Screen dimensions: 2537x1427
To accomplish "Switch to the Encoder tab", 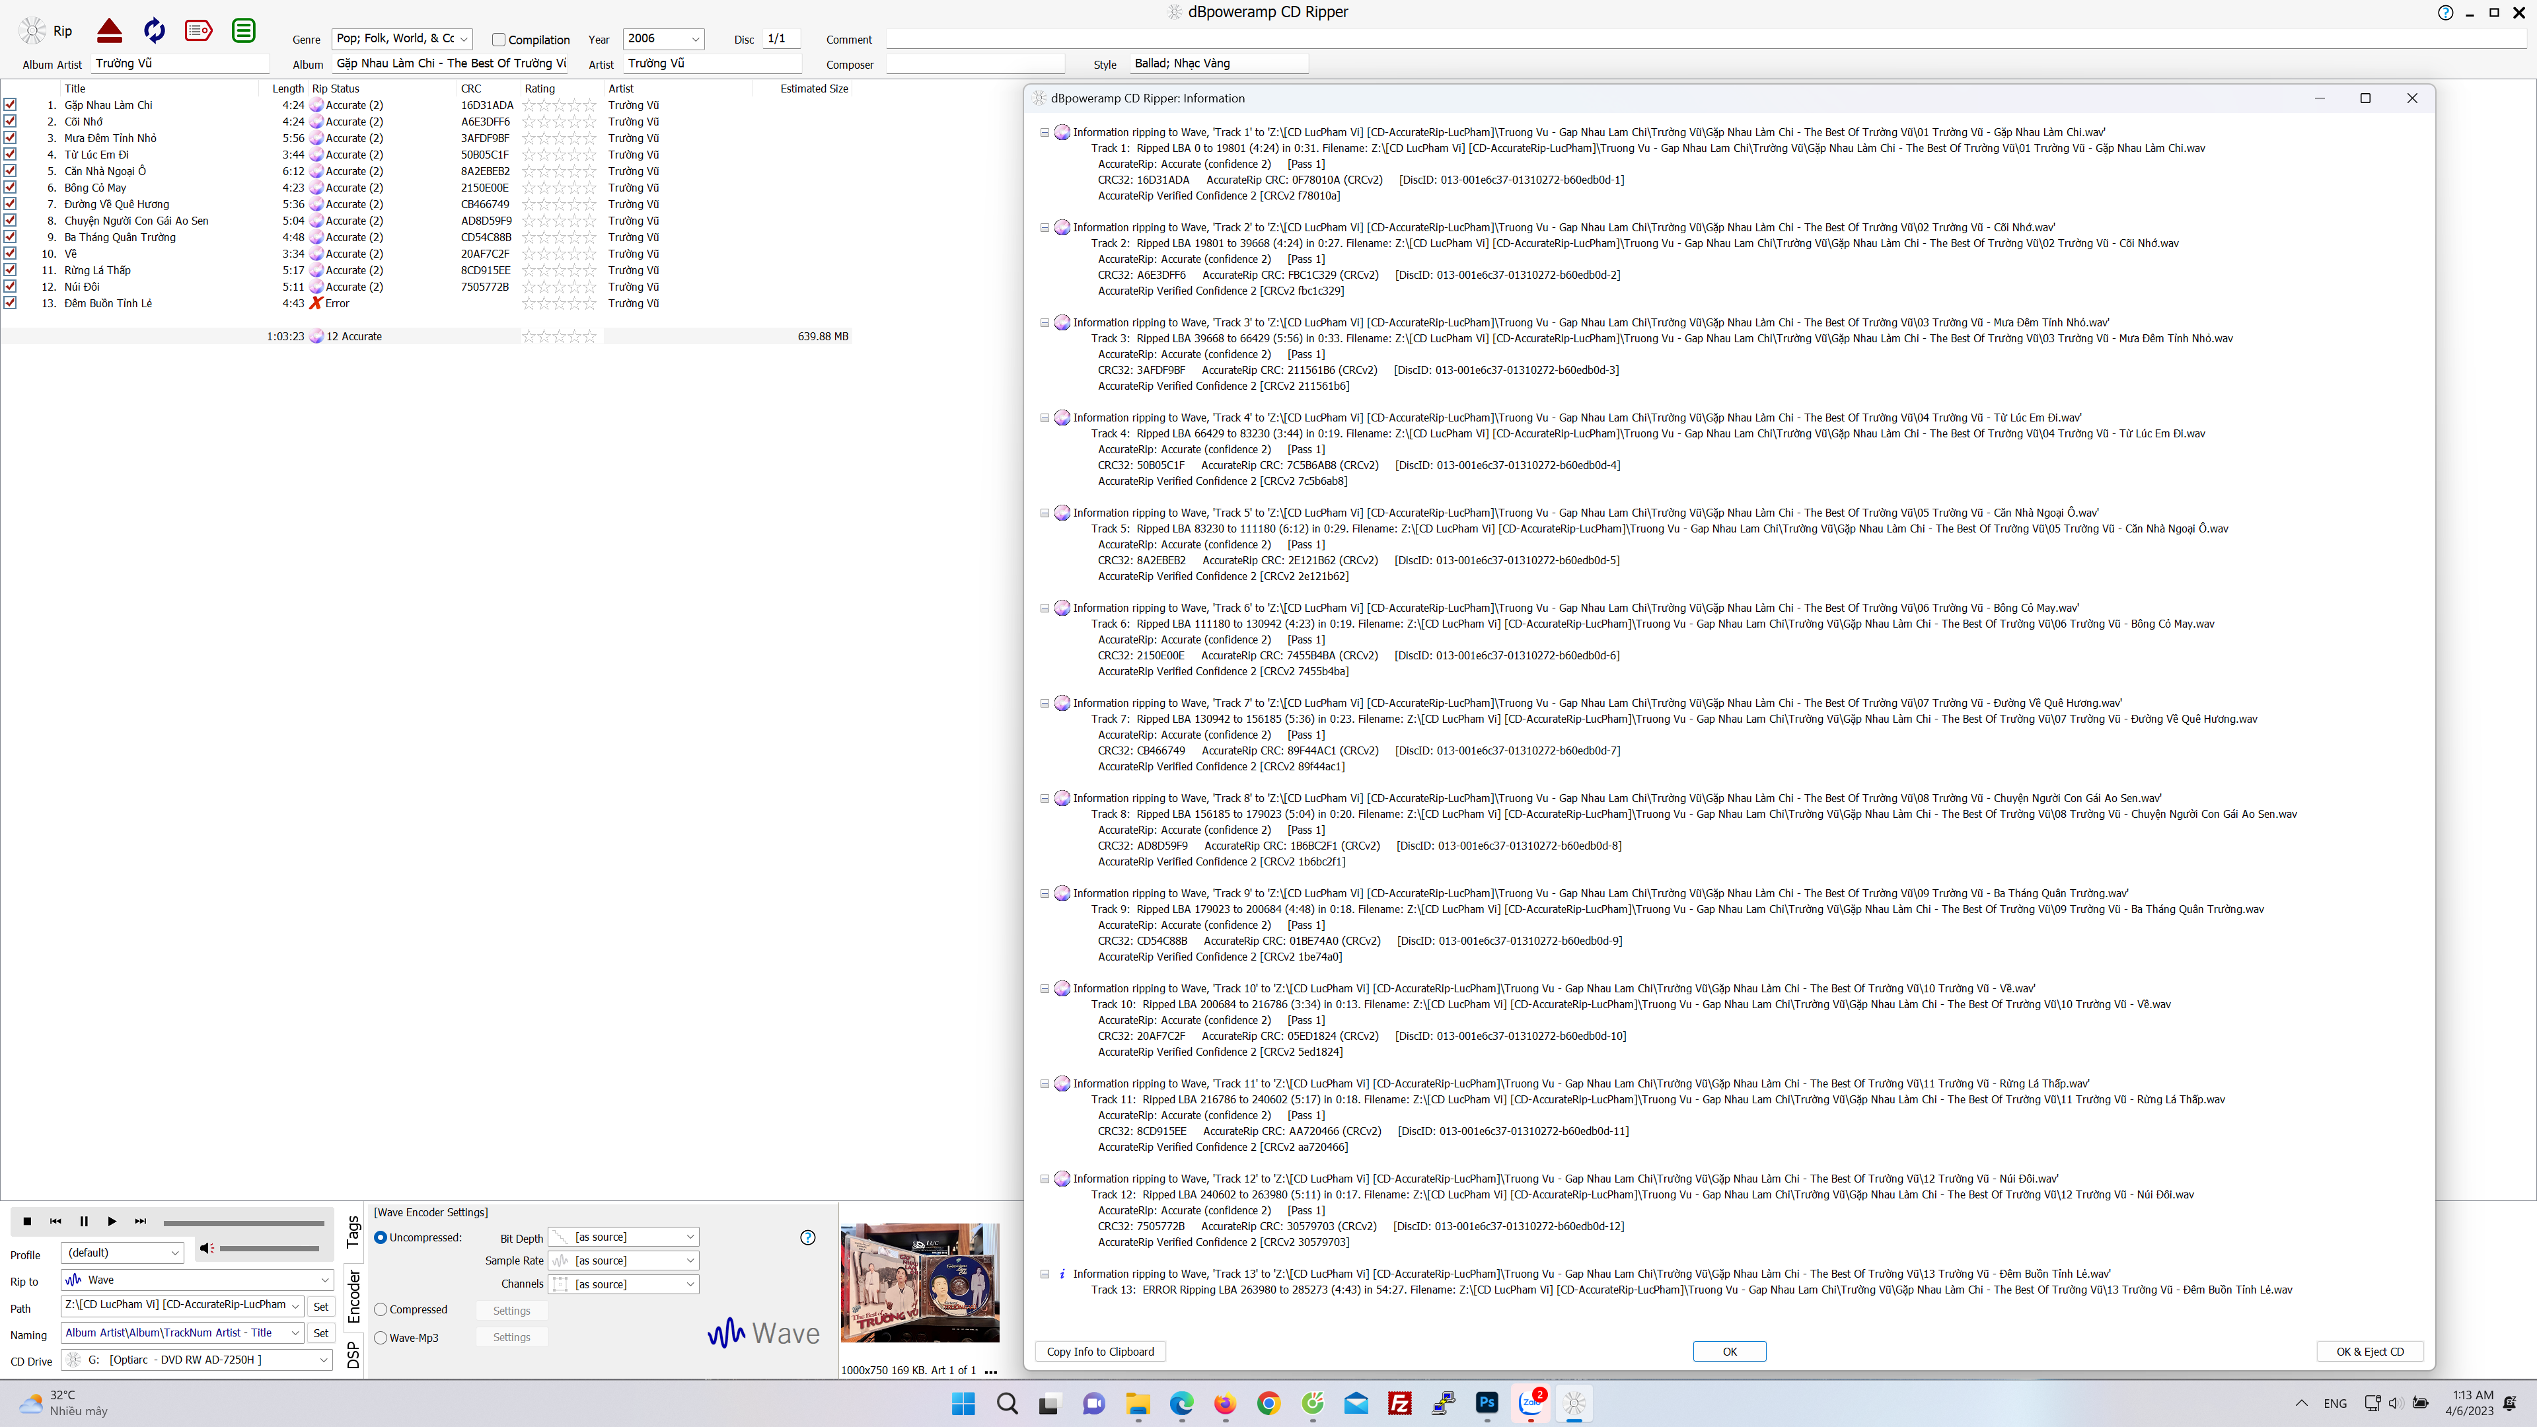I will [x=353, y=1296].
